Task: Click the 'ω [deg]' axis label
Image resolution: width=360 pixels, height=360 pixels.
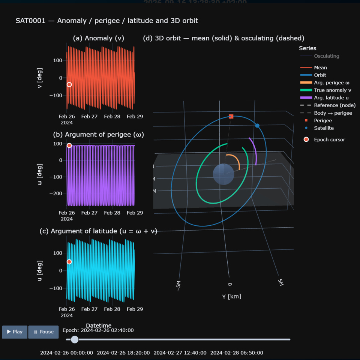Action: point(39,174)
